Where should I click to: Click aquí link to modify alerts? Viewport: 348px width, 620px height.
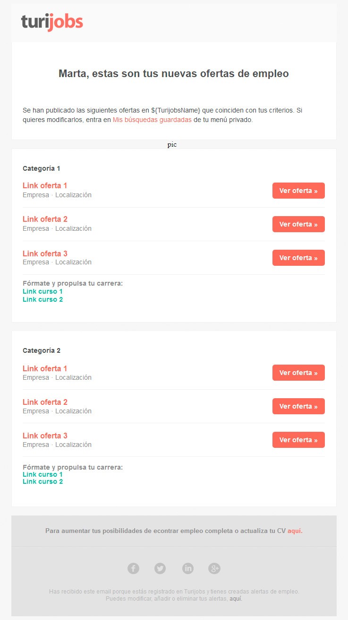(236, 599)
